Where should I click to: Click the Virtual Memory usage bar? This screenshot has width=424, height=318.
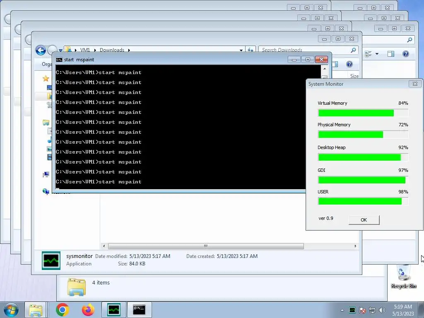click(363, 113)
